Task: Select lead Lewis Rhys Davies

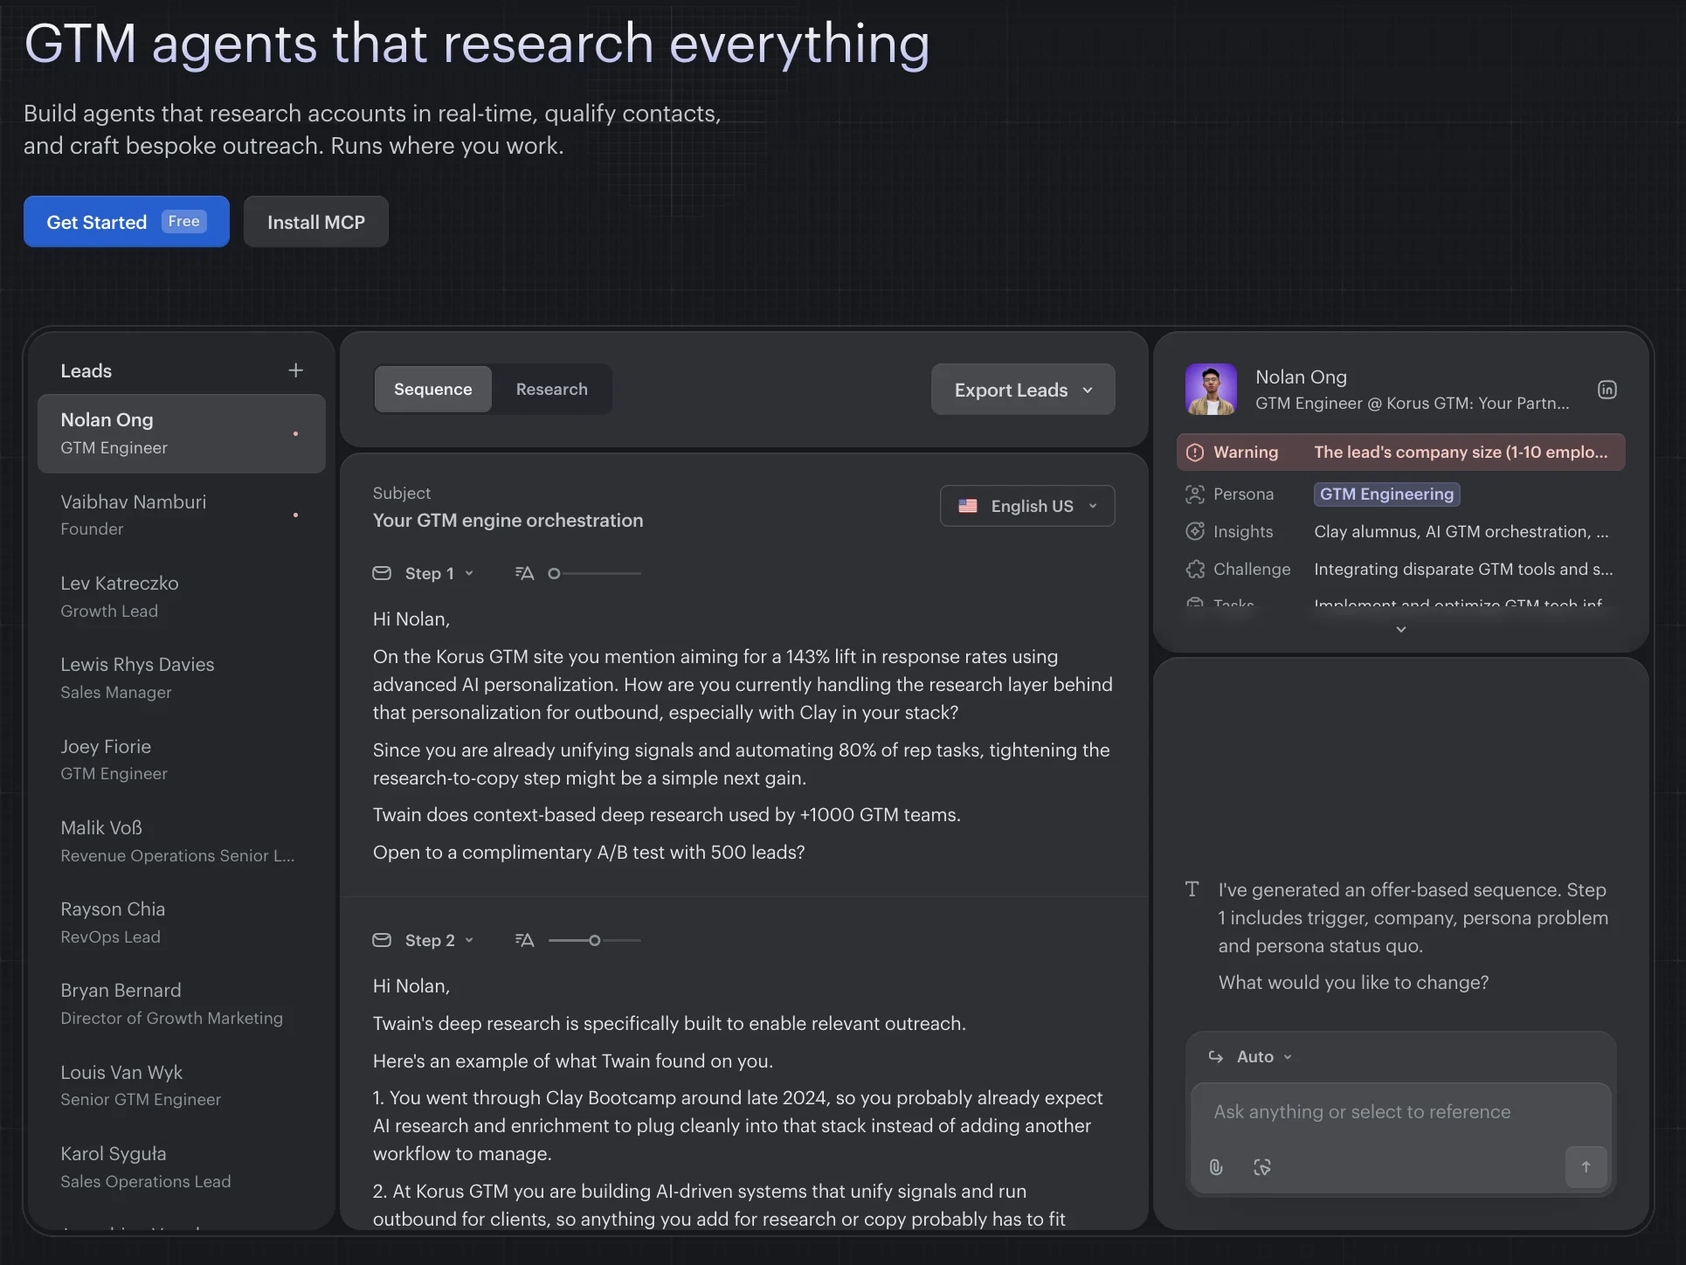Action: point(182,678)
